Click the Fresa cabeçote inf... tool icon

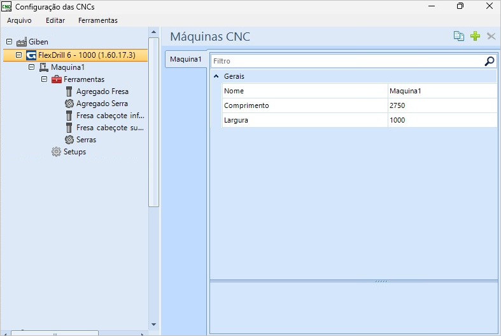[69, 116]
